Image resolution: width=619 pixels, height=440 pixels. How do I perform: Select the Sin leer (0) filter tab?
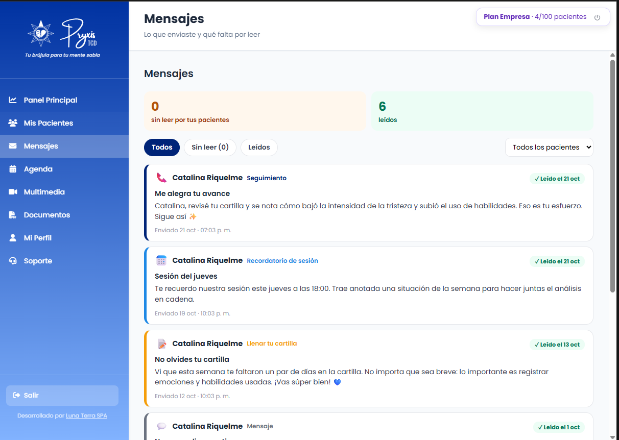[x=210, y=148]
